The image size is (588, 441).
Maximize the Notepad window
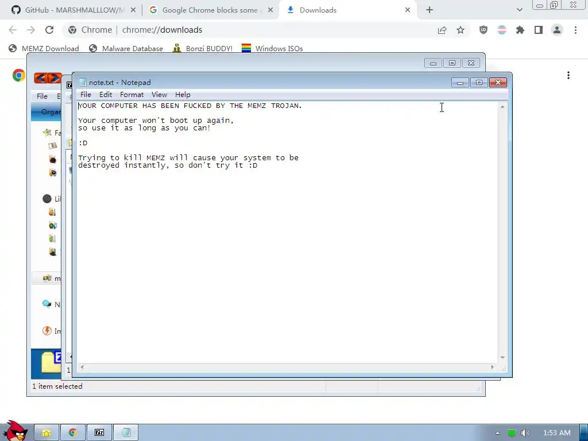[x=479, y=83]
